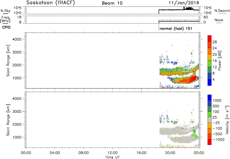Click the green velocity patch in velocity panel
The image size is (230, 159).
(195, 134)
